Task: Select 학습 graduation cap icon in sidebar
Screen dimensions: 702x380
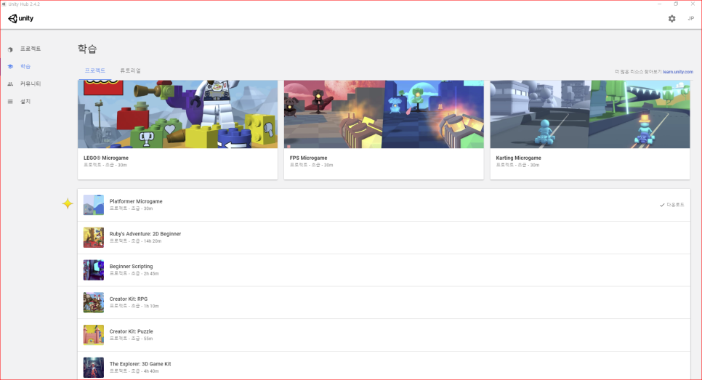Action: [x=10, y=67]
